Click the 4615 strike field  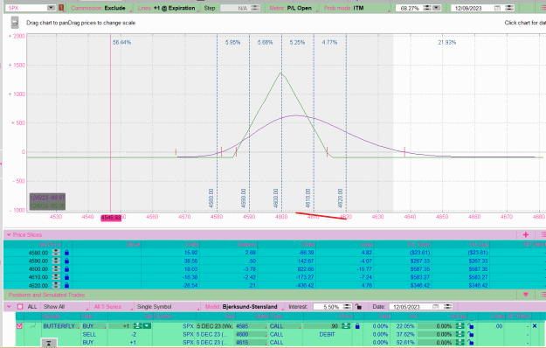point(251,343)
